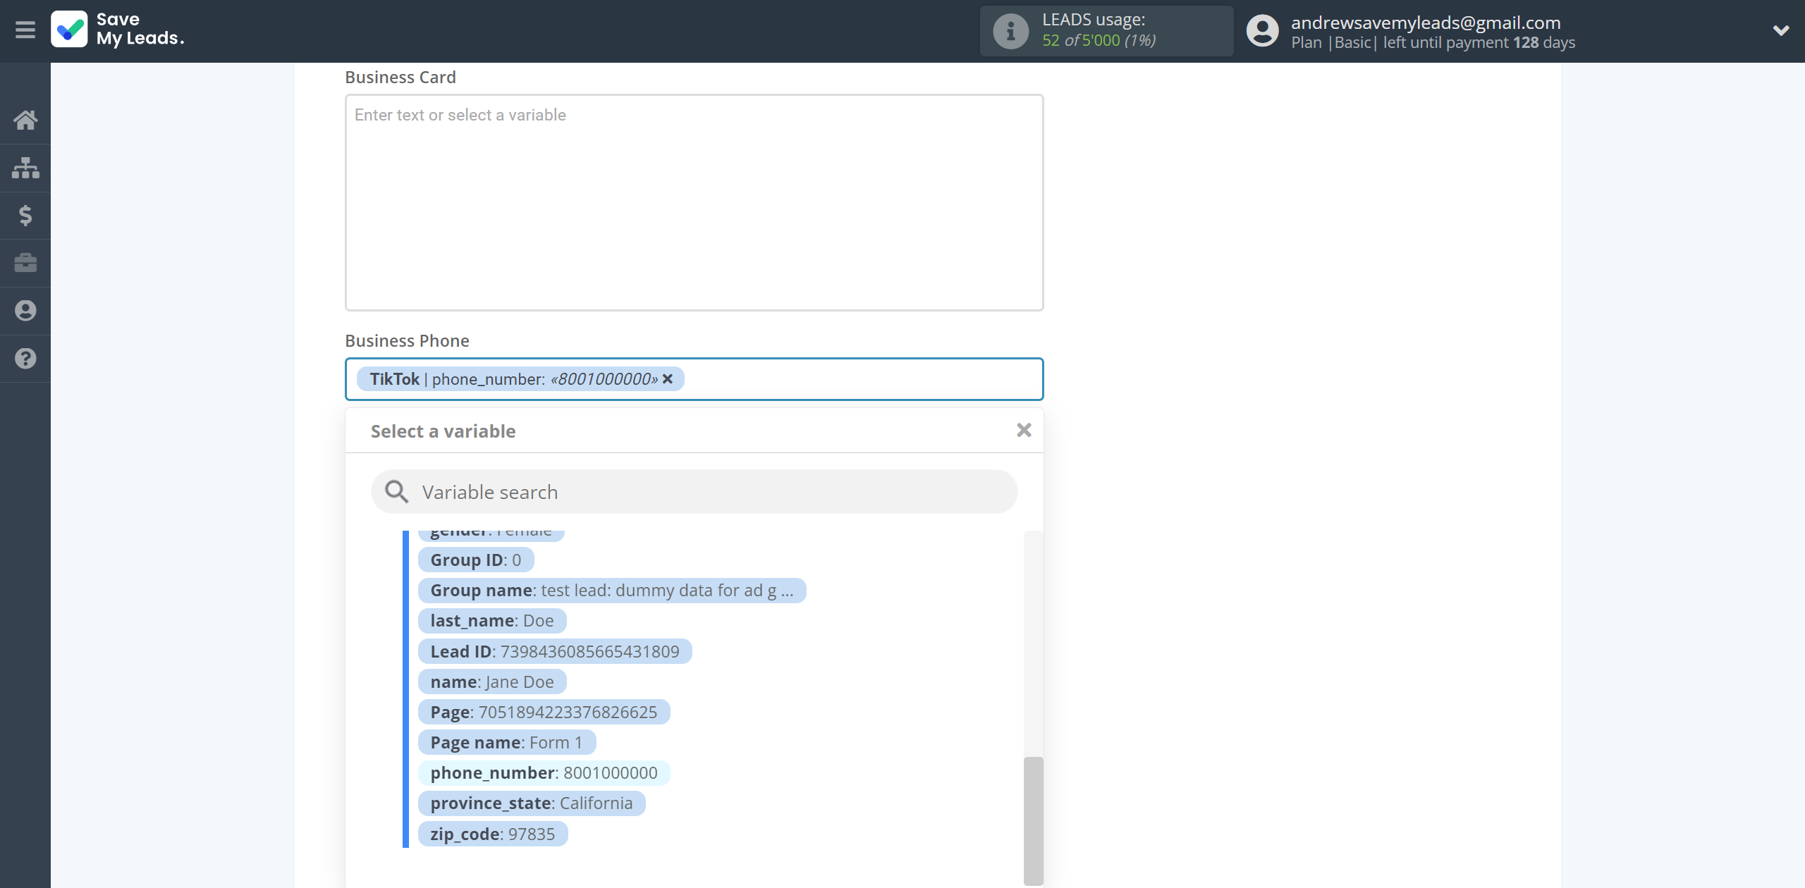Focus the Variable search field
Image resolution: width=1805 pixels, height=888 pixels.
pos(694,492)
